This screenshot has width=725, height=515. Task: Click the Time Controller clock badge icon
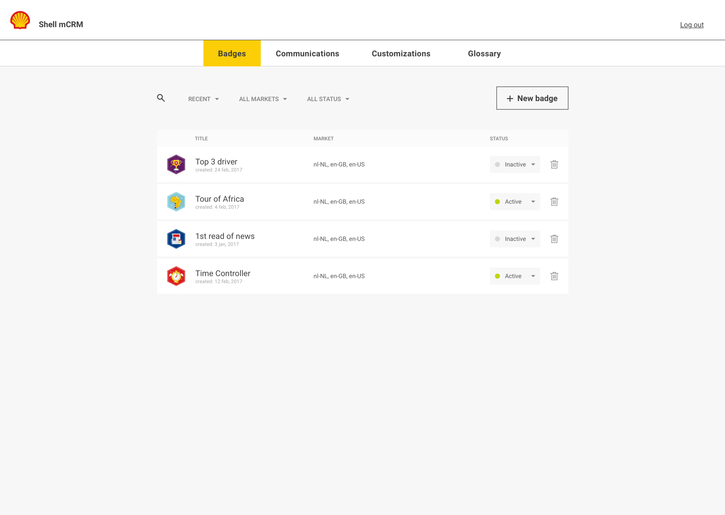(176, 276)
